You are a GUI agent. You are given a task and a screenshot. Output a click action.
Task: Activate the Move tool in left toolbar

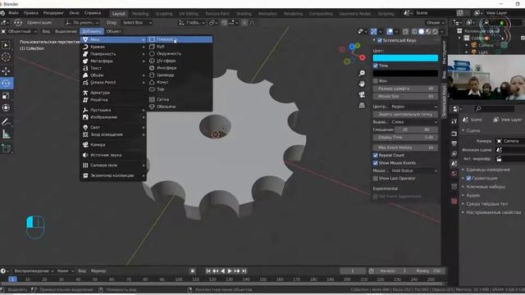6,70
